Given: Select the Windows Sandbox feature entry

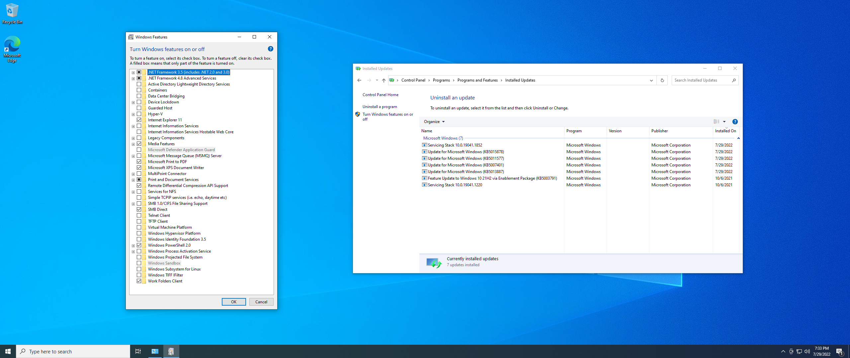Looking at the screenshot, I should [x=164, y=263].
